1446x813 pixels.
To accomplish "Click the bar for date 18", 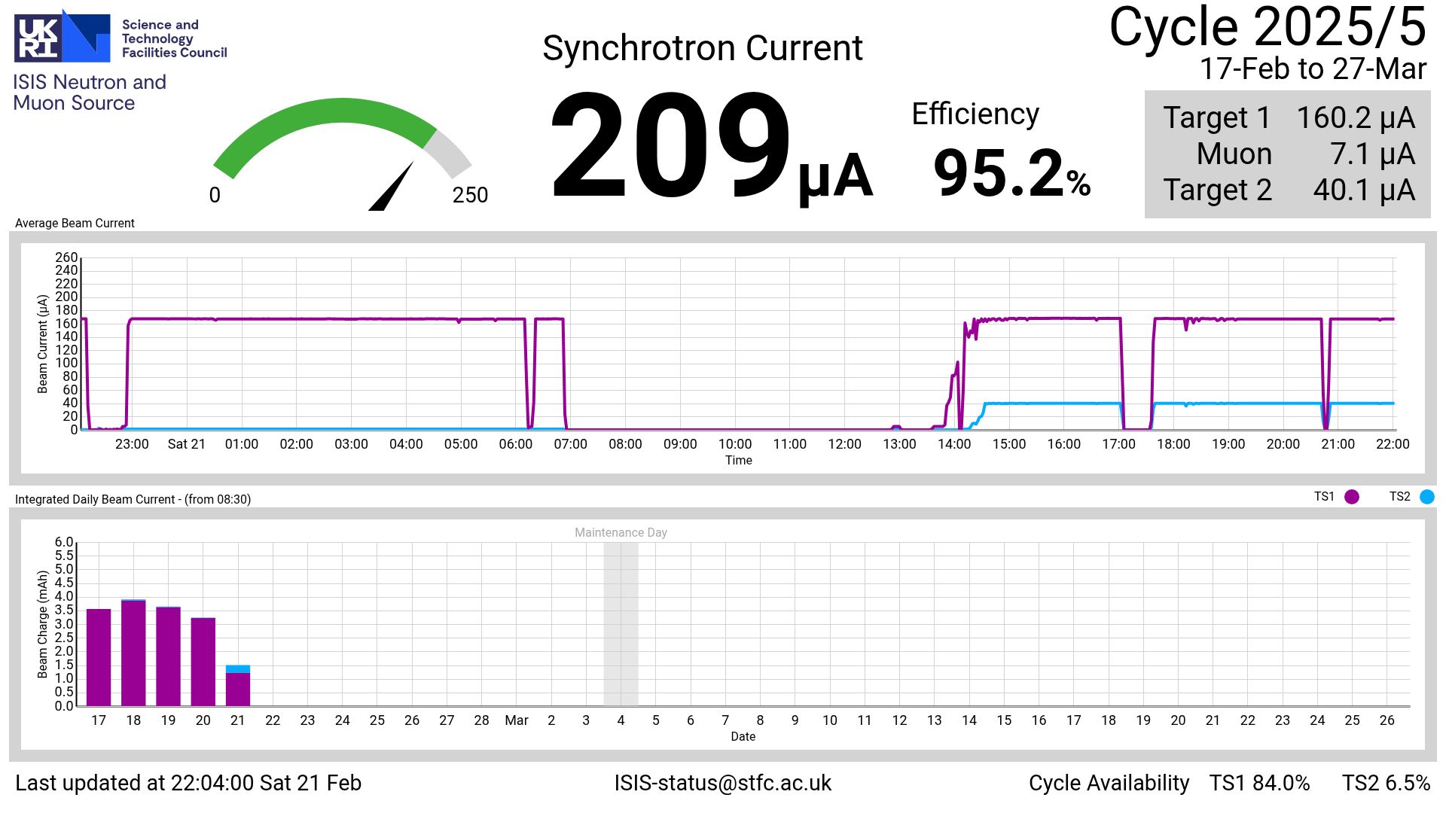I will coord(133,653).
